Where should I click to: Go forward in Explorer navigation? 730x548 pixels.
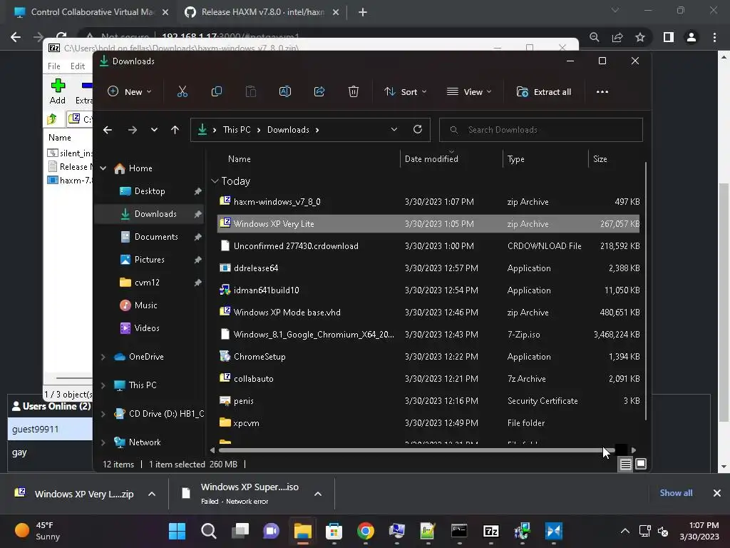[x=133, y=130]
